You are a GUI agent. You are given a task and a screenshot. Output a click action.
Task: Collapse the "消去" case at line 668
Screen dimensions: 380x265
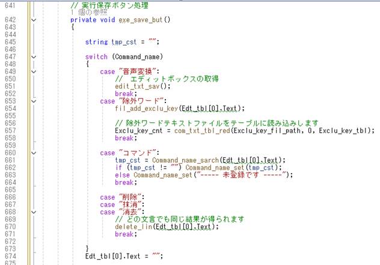[33, 212]
